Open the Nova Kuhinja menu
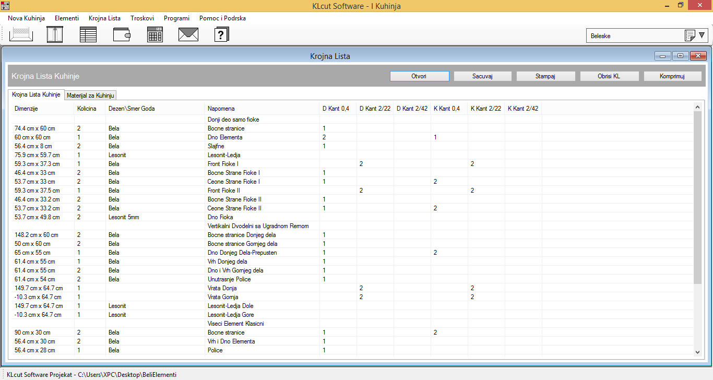This screenshot has height=380, width=713. pos(26,18)
